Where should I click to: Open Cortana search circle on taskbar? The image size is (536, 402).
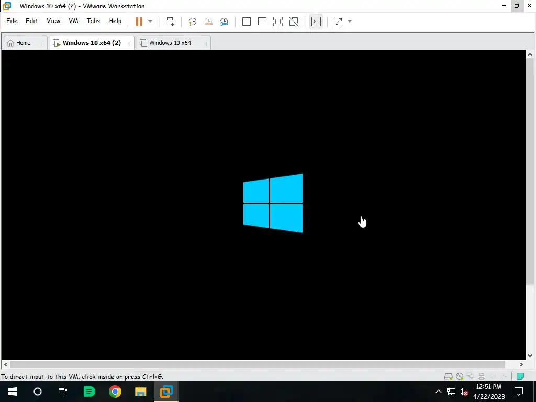(38, 392)
